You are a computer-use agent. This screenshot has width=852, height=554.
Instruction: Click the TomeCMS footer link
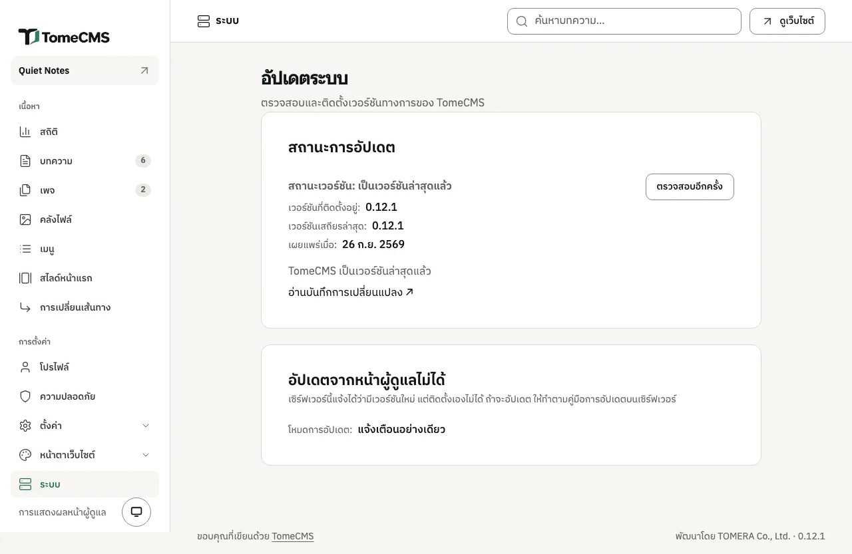[x=293, y=536]
